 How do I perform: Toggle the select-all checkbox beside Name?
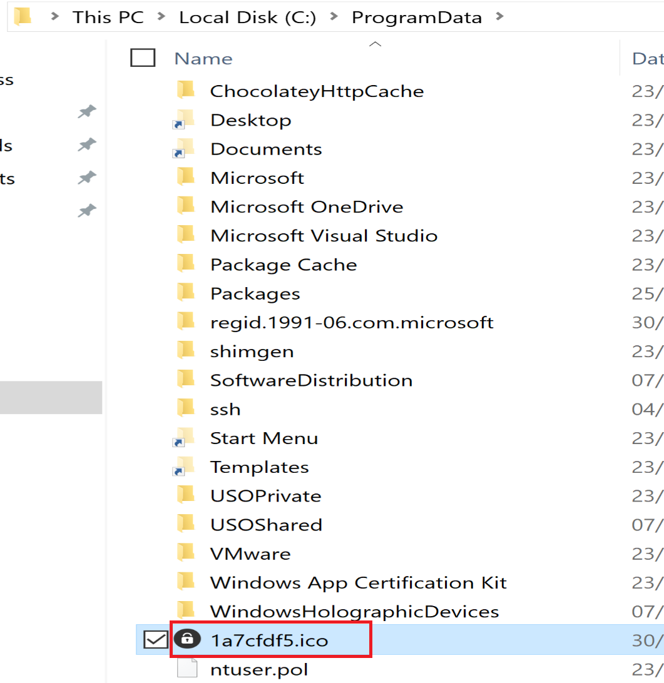(x=143, y=58)
